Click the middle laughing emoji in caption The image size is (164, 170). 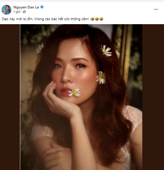pos(97,19)
